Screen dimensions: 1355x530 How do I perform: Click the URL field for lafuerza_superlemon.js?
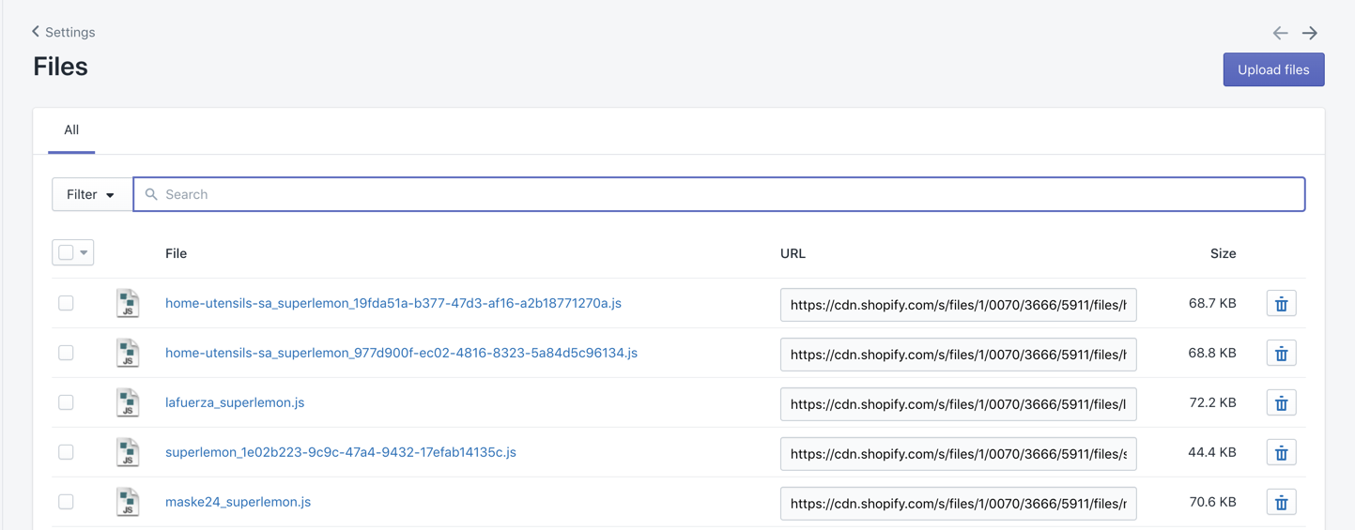(958, 404)
